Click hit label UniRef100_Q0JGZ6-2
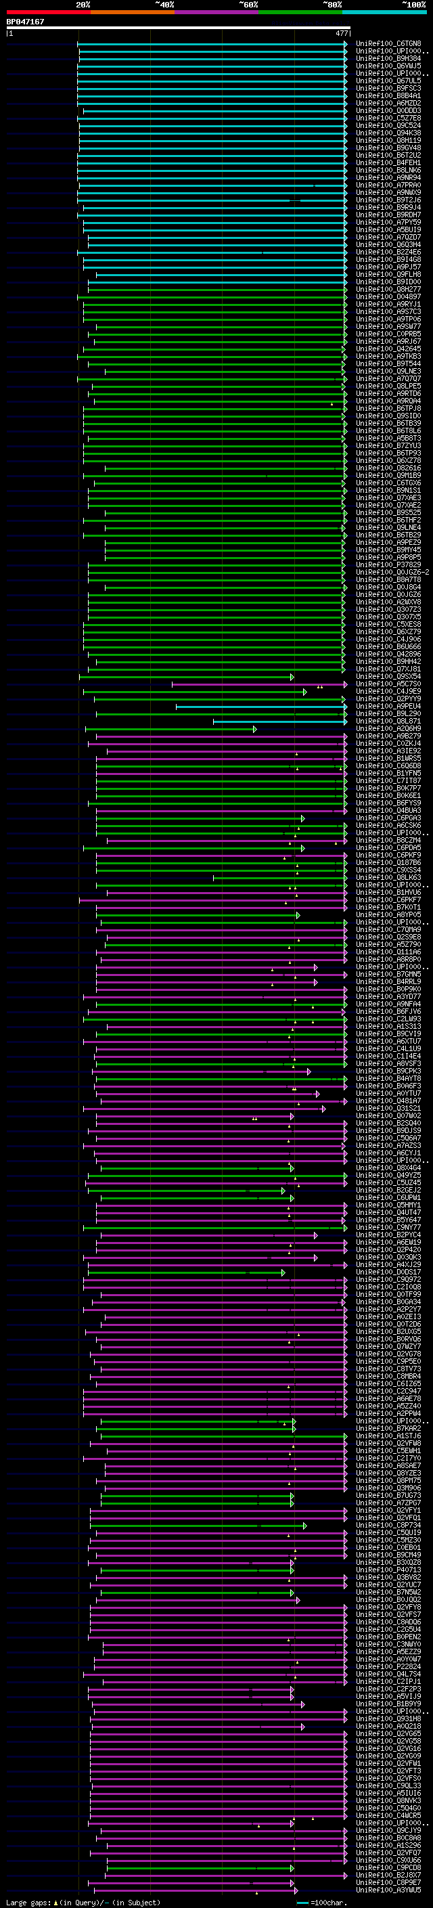433x1908 pixels. click(392, 573)
